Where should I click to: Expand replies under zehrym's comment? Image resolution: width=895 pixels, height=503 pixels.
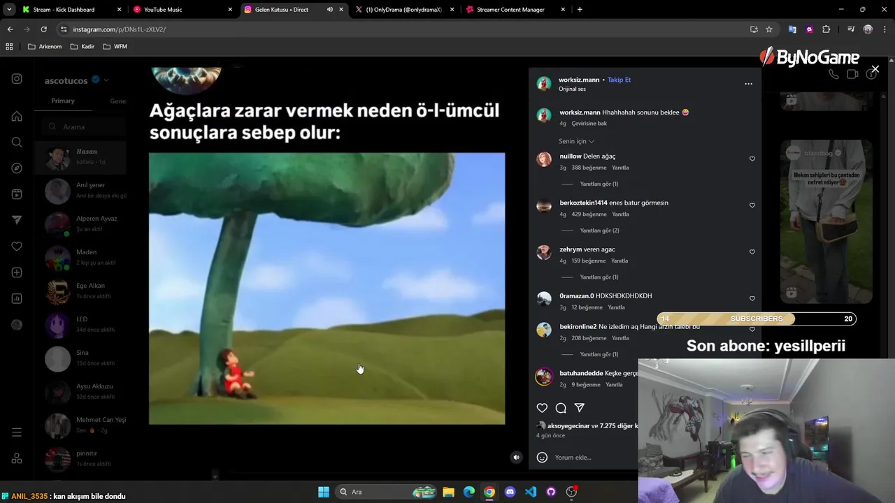click(599, 277)
